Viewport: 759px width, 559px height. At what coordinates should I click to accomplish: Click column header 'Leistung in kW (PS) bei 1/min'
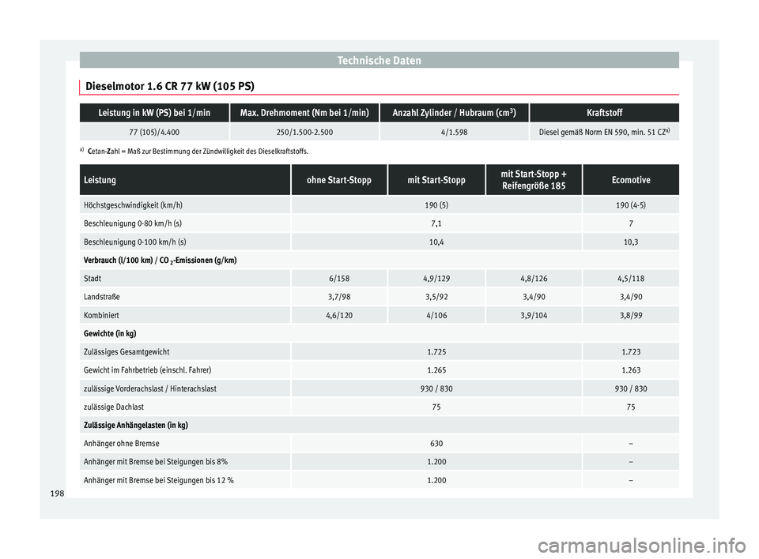point(154,113)
